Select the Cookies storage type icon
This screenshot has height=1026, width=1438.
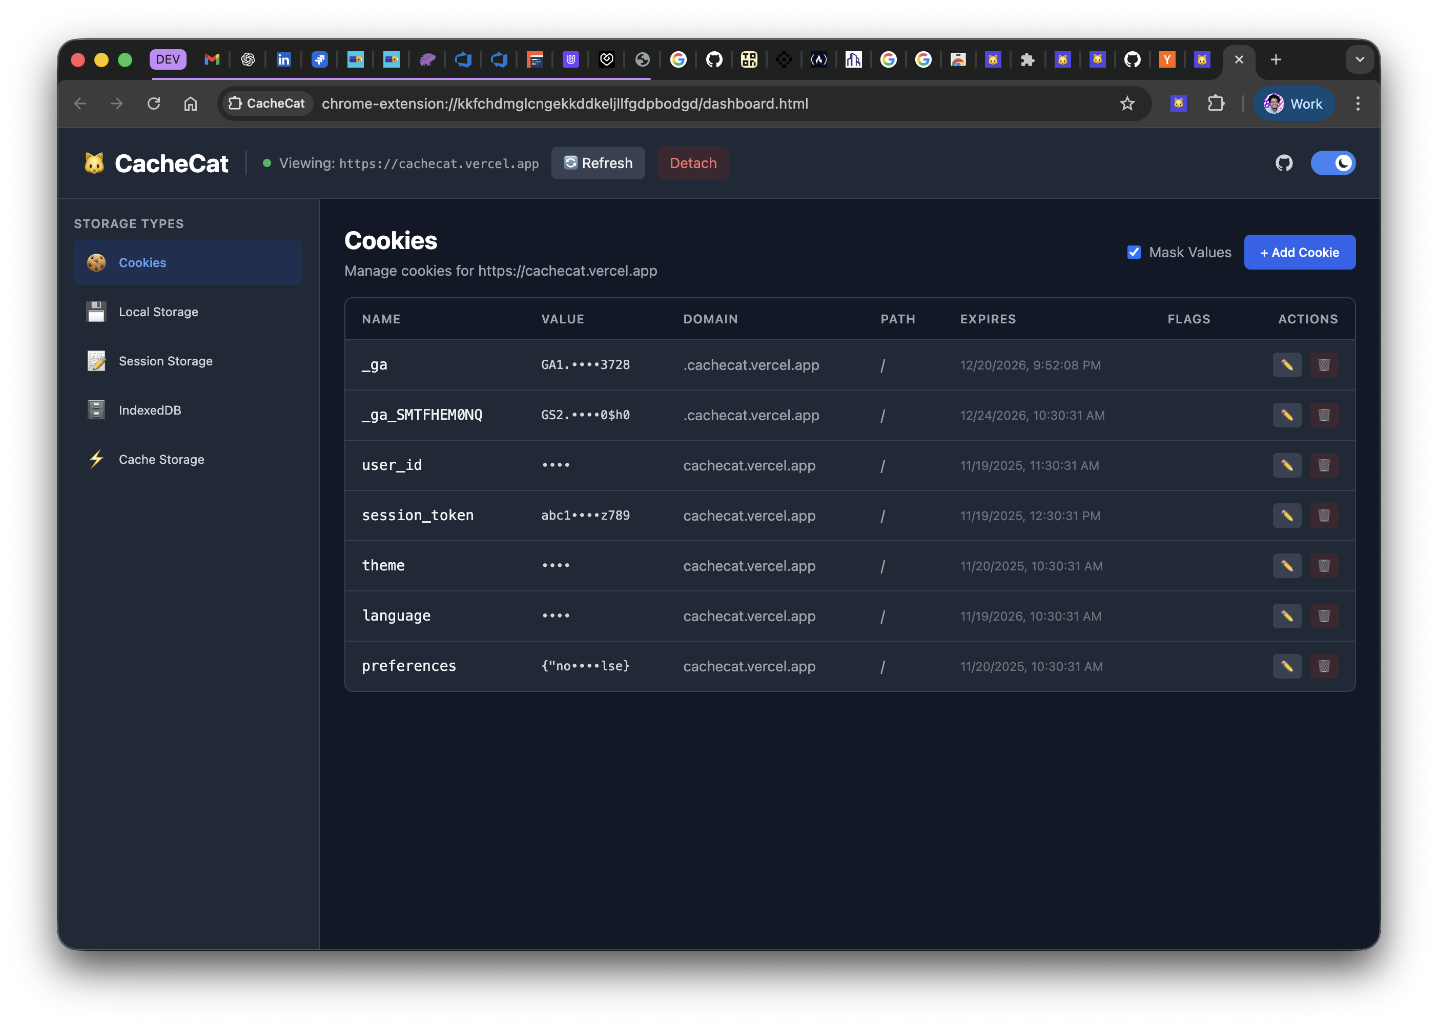(x=96, y=262)
